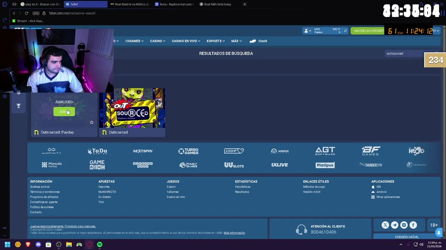
Task: Click the Más información cookies link
Action: point(234,233)
